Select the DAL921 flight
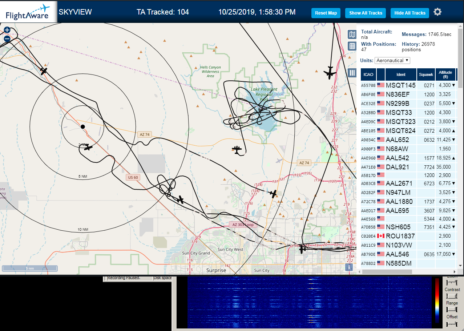The image size is (464, 331). (x=408, y=167)
